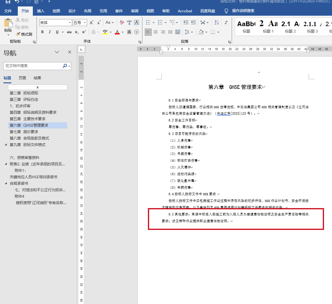Sort text with the A-Z sort icon
332x304 pixels.
[217, 22]
